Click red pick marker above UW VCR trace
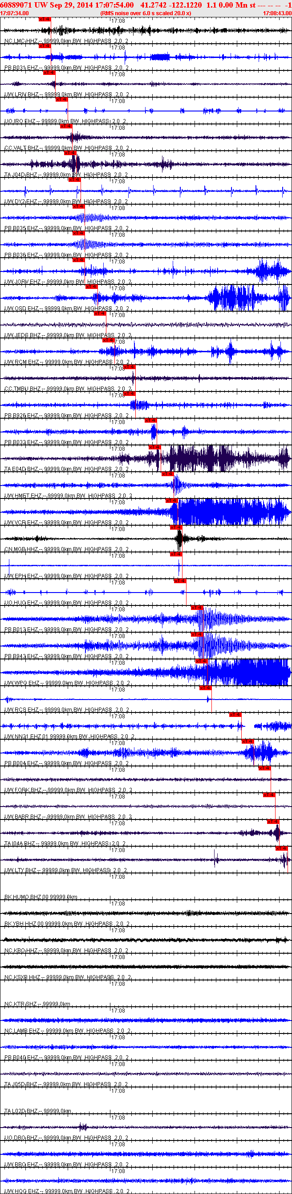The height and width of the screenshot is (1194, 292). coord(172,501)
